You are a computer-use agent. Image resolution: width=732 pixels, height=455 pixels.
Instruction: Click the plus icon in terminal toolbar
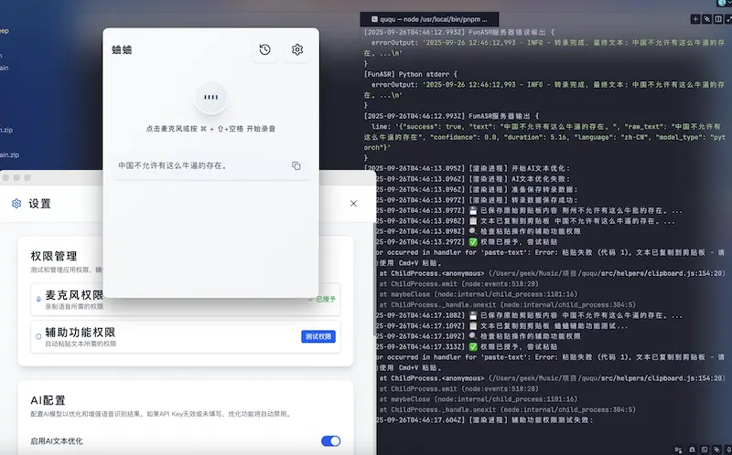pyautogui.click(x=694, y=18)
